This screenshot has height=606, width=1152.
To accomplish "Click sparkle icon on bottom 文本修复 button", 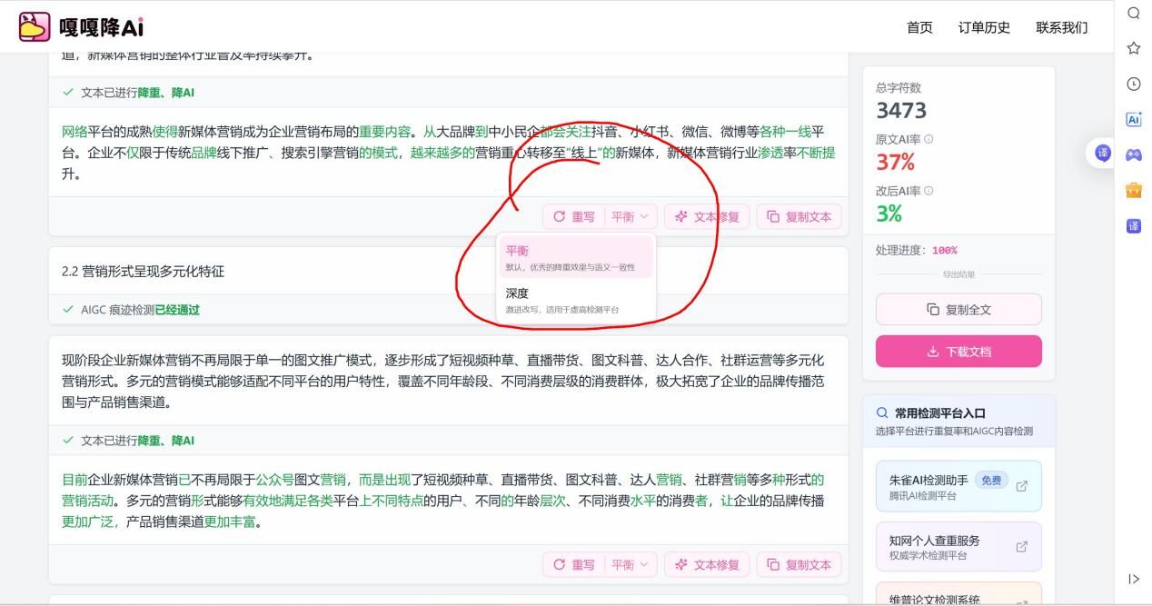I will tap(680, 565).
